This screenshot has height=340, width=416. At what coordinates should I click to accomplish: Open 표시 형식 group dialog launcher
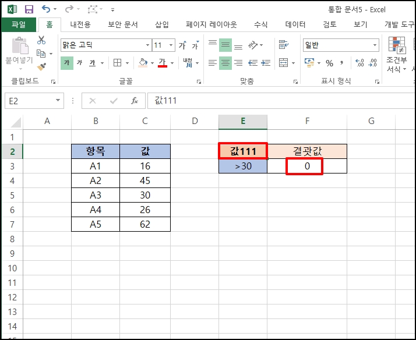[377, 82]
